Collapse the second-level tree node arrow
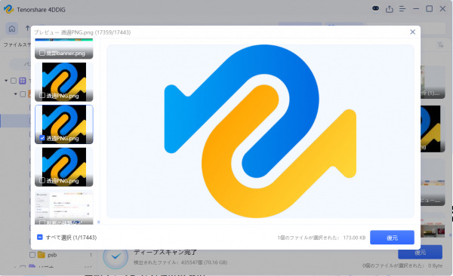453x276 pixels. 16,94
